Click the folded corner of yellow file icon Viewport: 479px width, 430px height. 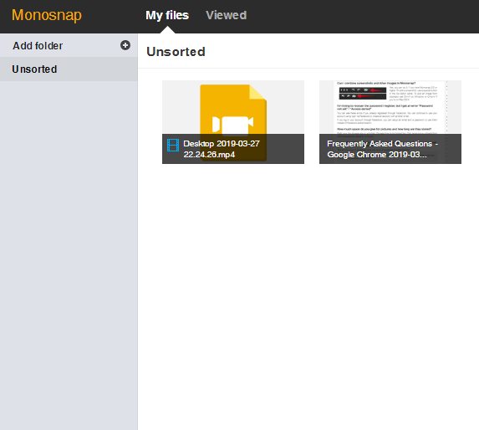[257, 93]
